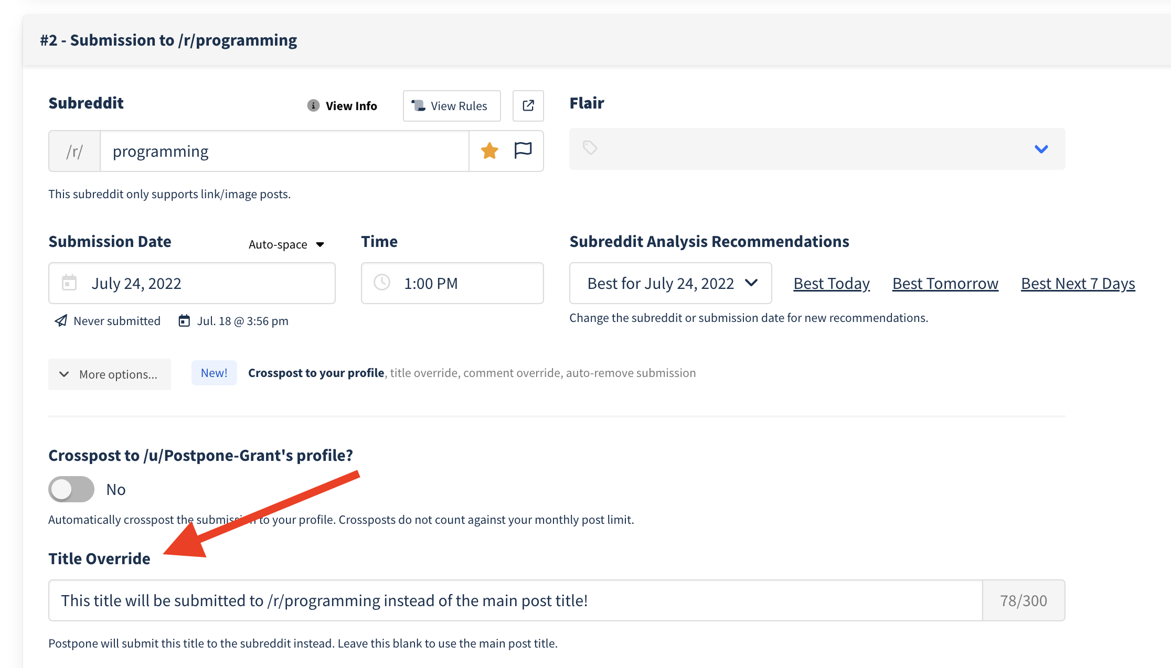Click the tag icon in Flair field
The height and width of the screenshot is (668, 1171).
tap(590, 148)
